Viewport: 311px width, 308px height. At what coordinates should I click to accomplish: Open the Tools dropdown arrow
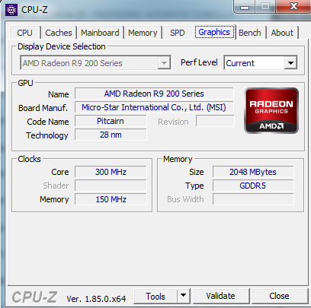point(183,296)
